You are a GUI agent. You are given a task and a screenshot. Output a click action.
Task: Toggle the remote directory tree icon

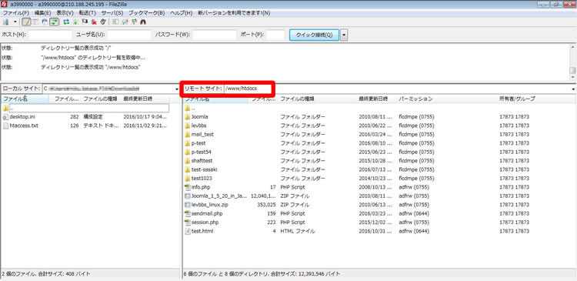pos(45,22)
